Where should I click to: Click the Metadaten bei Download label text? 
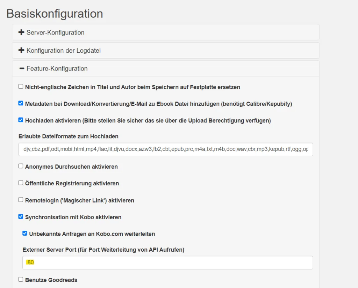(x=158, y=104)
